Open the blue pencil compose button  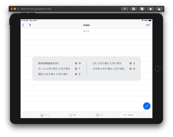pos(147,106)
